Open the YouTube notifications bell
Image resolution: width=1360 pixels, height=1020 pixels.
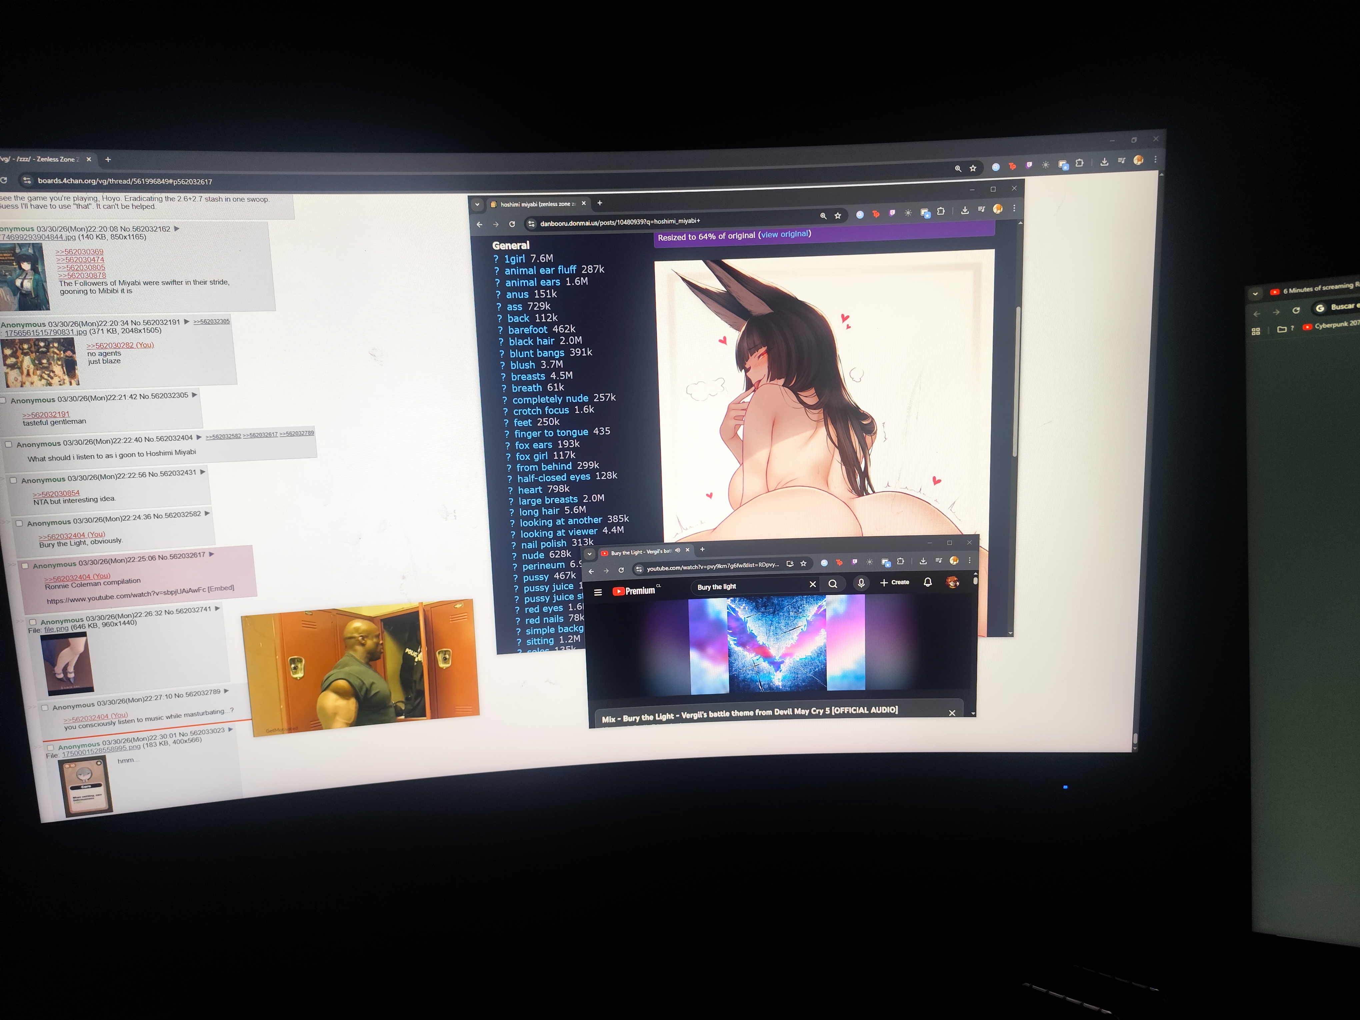[x=928, y=582]
